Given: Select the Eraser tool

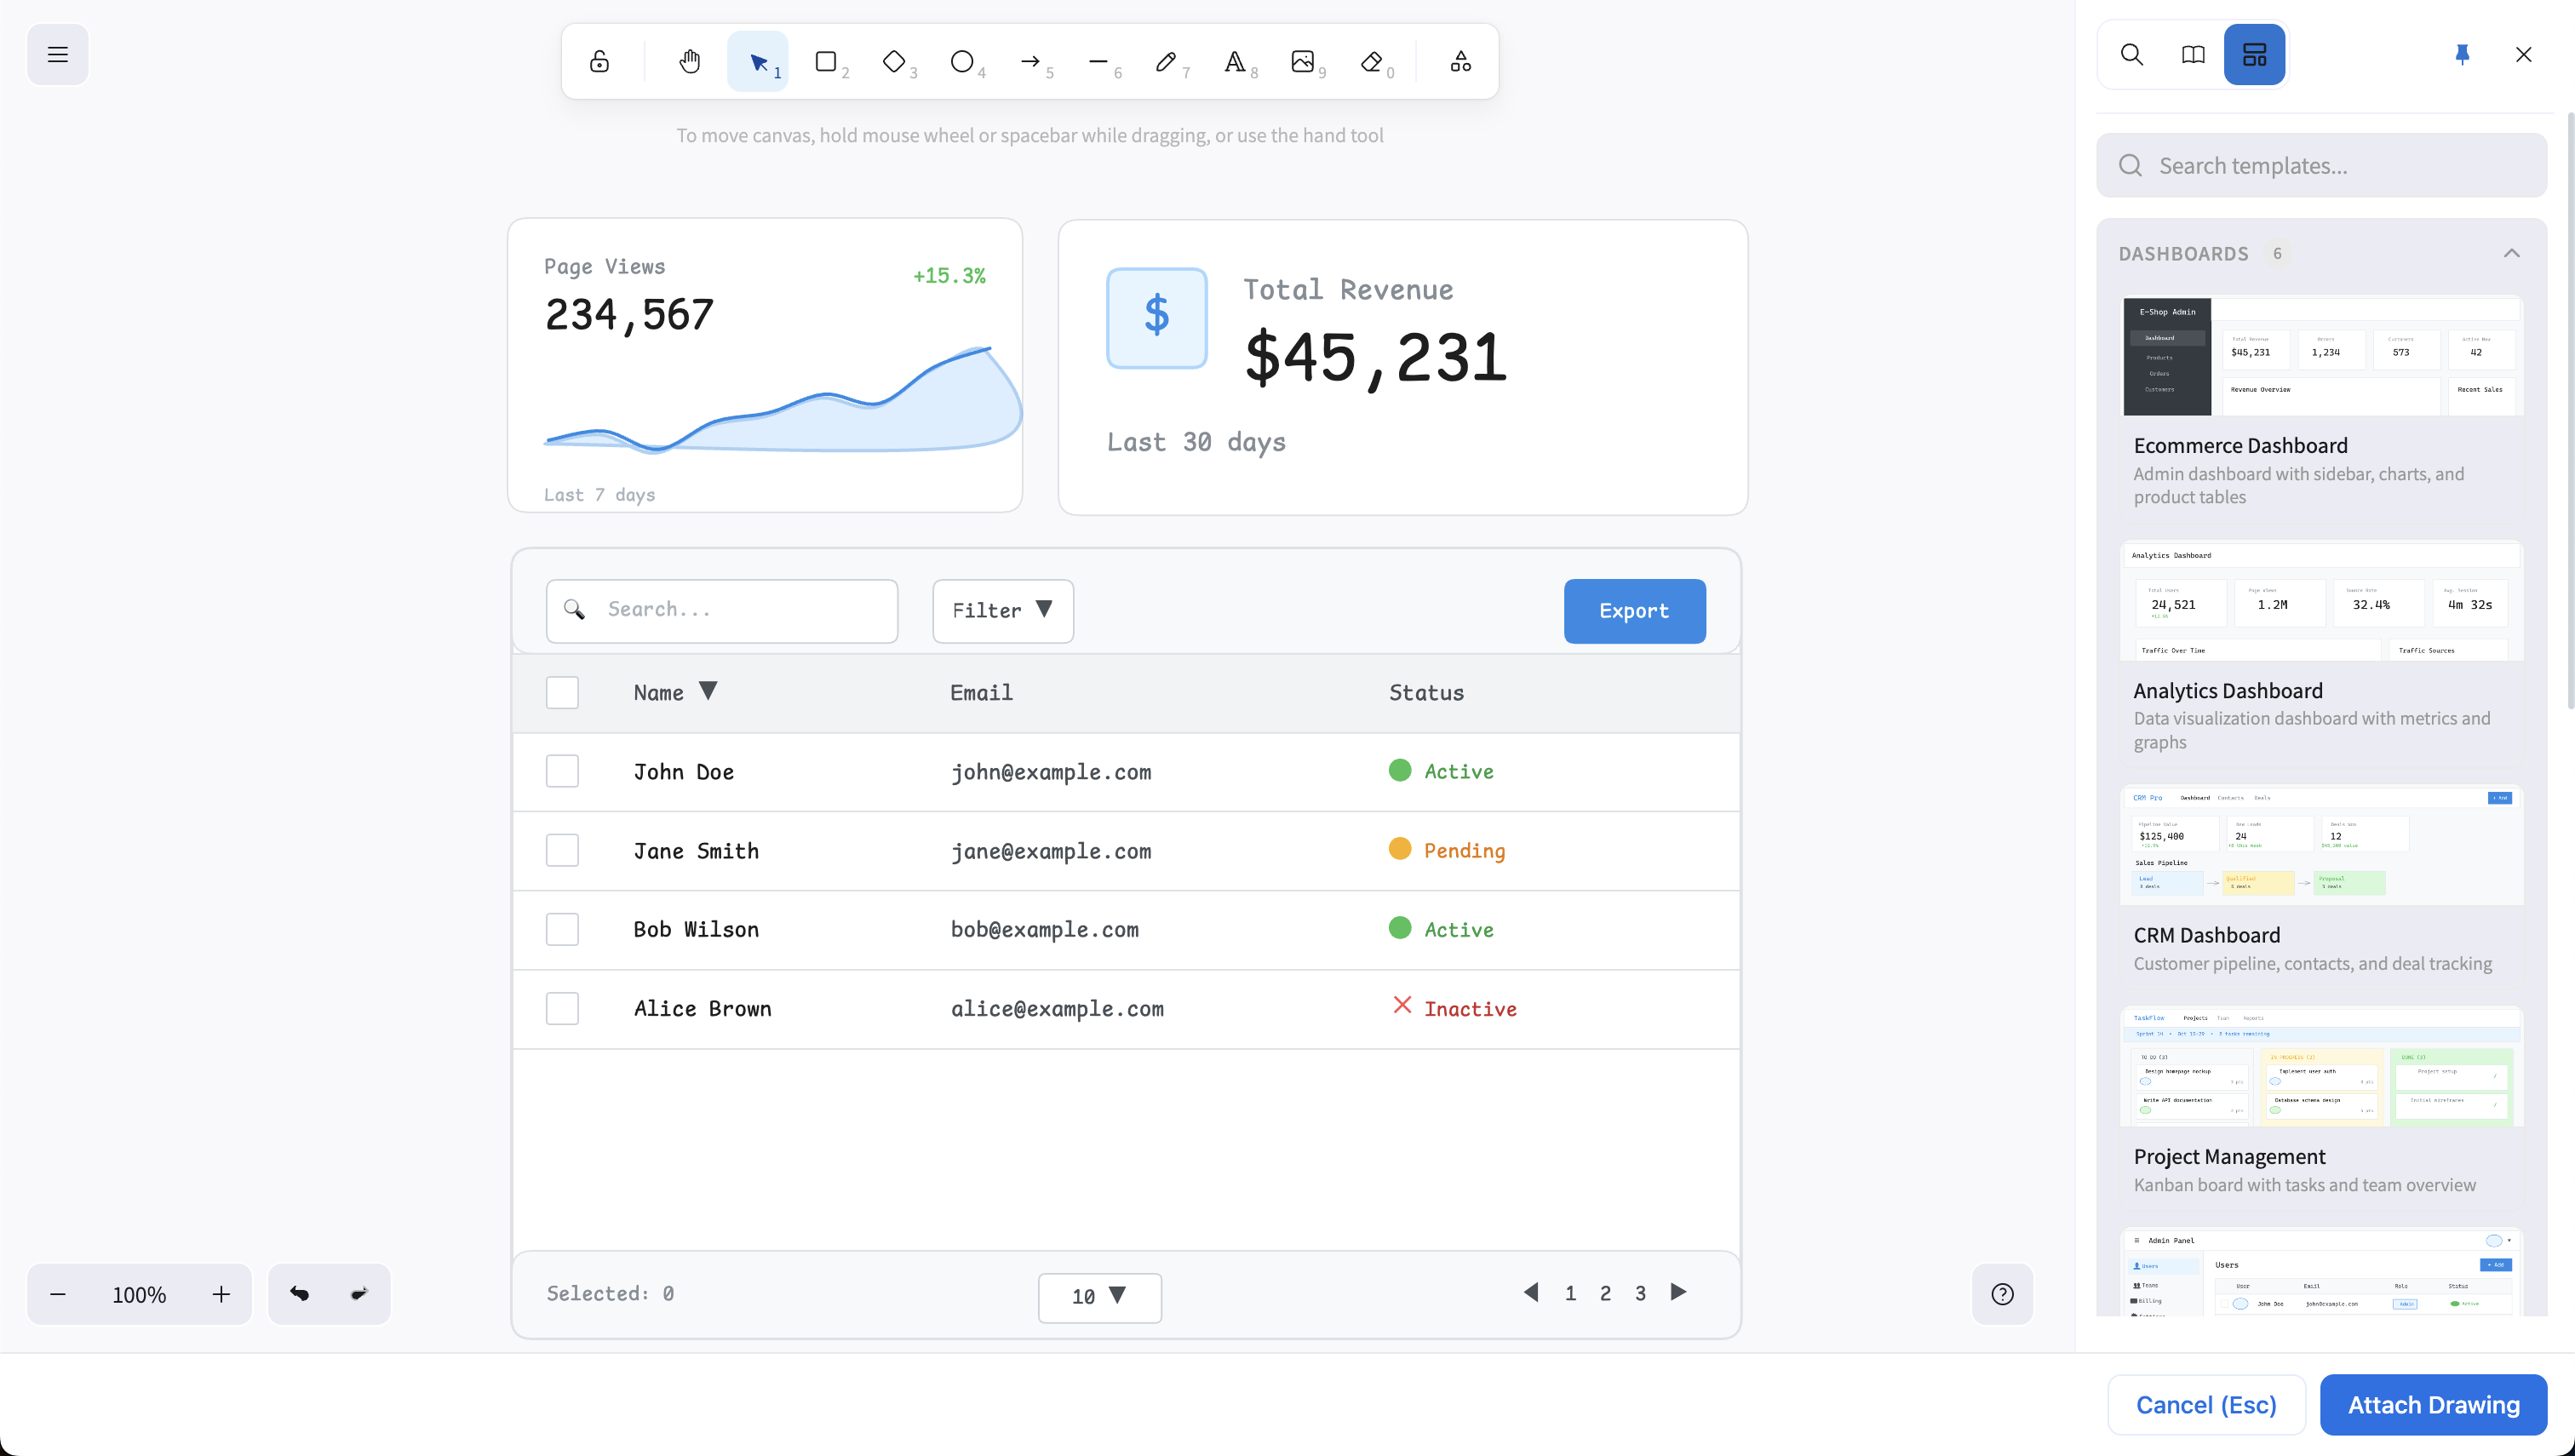Looking at the screenshot, I should click(x=1371, y=62).
